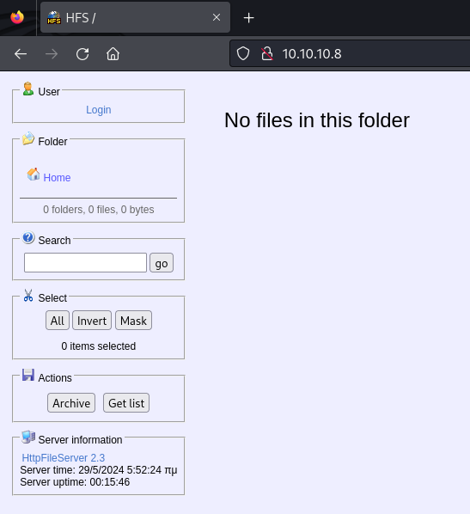Click the Firefox logo icon
This screenshot has width=470, height=514.
(17, 17)
